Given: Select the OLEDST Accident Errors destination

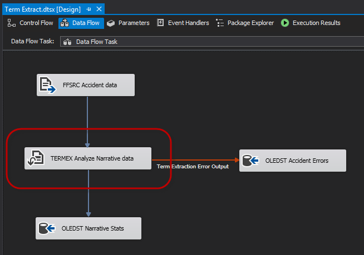Looking at the screenshot, I should click(x=293, y=161).
